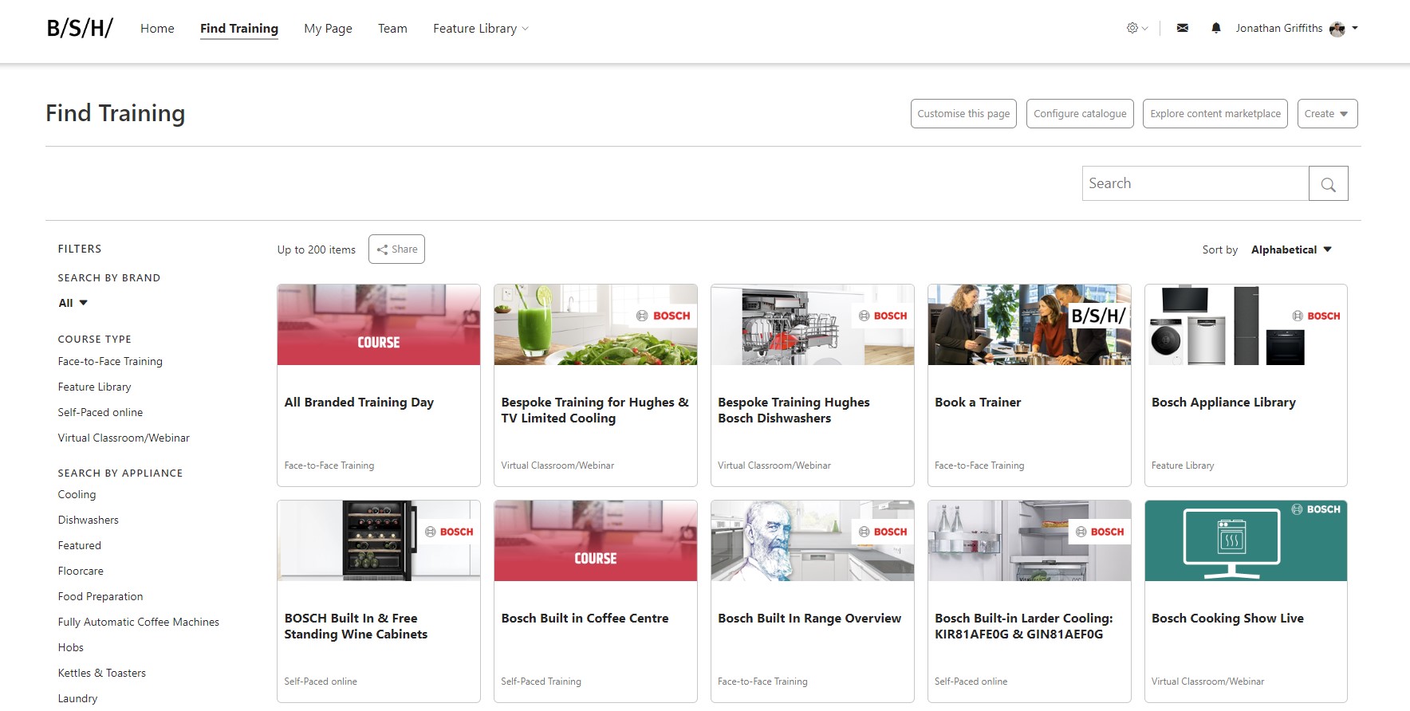
Task: Open BOSCH Wine Cabinets card image
Action: pos(379,540)
